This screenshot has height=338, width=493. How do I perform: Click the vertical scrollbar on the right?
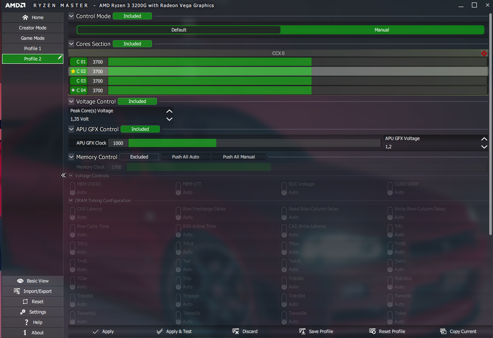tap(490, 124)
